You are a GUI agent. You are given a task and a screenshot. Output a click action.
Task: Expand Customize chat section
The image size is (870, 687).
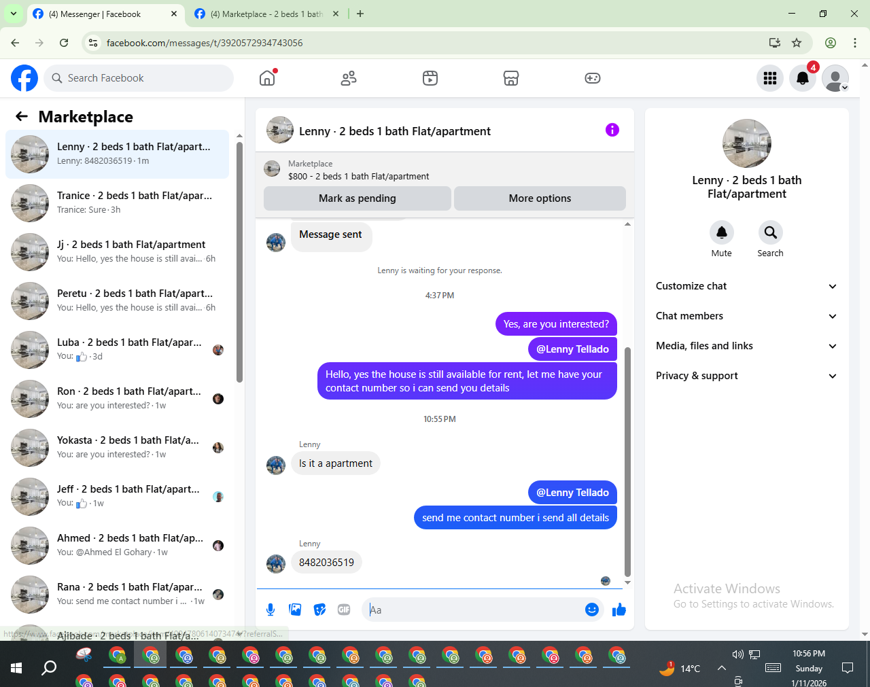(746, 286)
